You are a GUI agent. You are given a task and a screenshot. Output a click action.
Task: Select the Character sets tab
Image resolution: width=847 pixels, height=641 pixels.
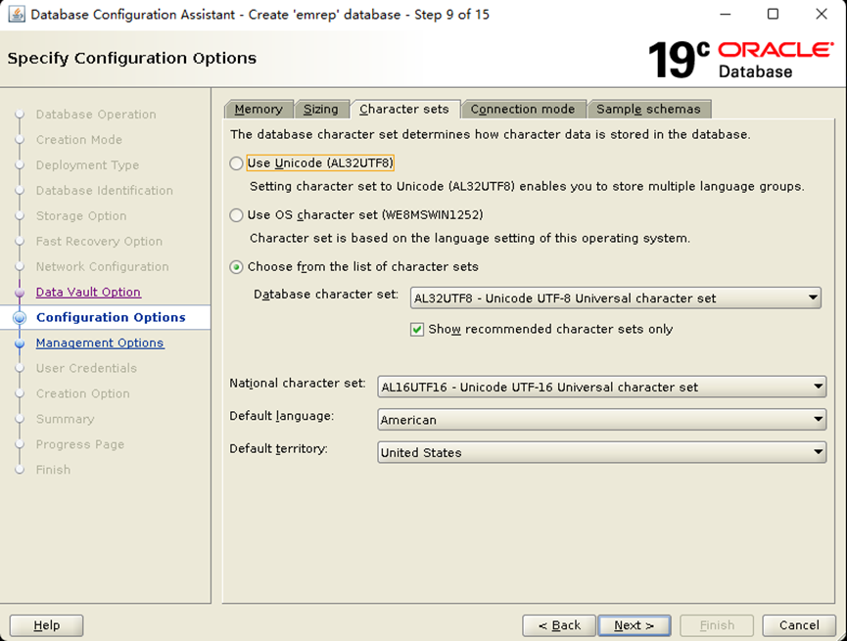(404, 109)
